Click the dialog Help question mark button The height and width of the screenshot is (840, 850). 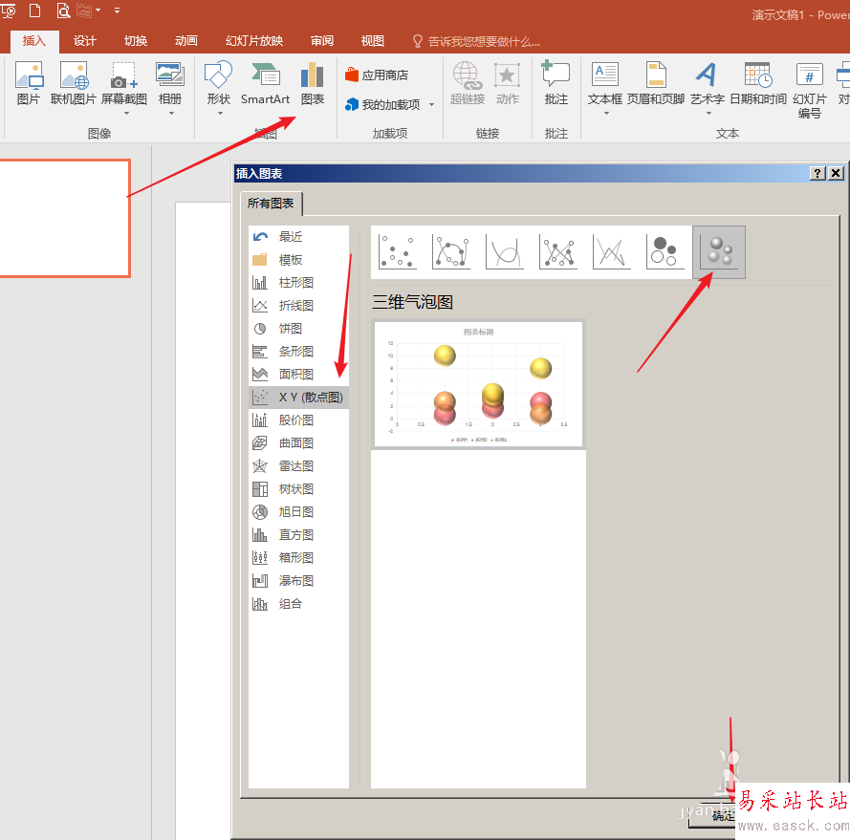click(x=817, y=173)
